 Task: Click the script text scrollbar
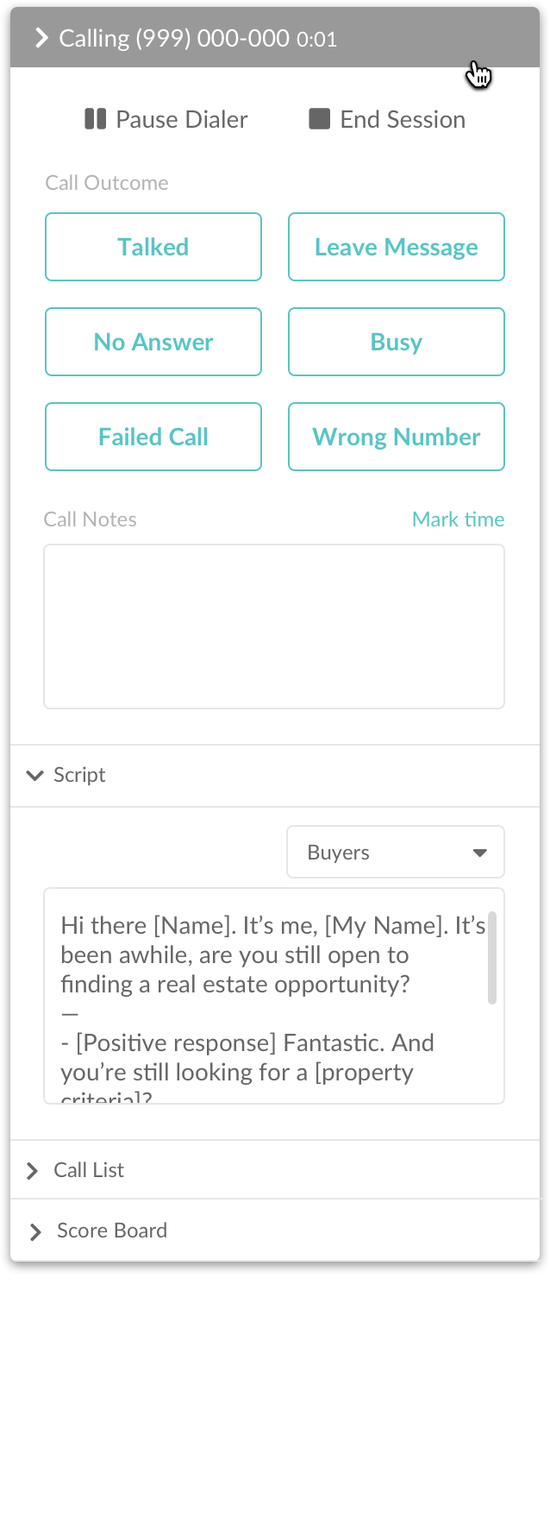(492, 958)
